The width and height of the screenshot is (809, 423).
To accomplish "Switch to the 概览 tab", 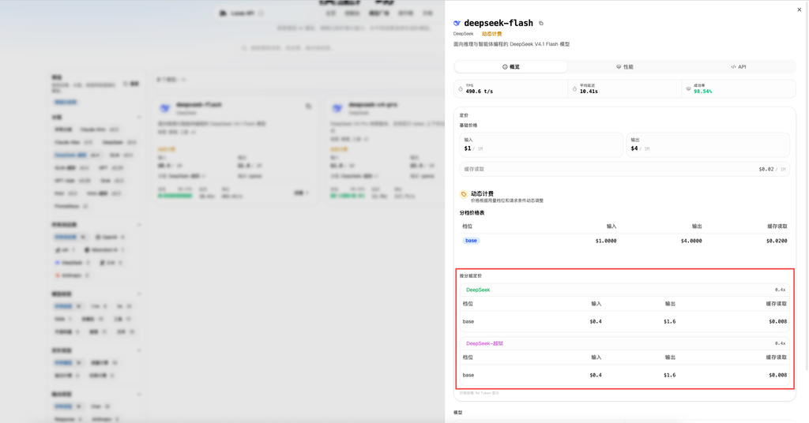I will (x=511, y=67).
